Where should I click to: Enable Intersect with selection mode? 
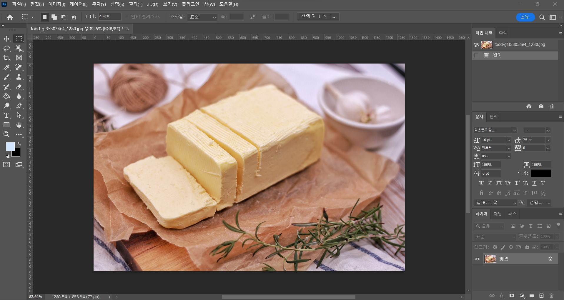pyautogui.click(x=73, y=17)
